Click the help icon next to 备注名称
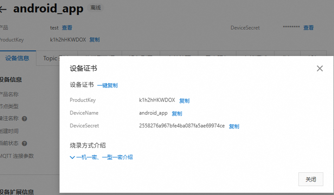 (25, 119)
